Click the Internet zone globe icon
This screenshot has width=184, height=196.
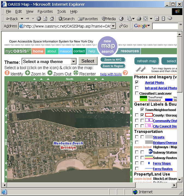click(x=135, y=192)
